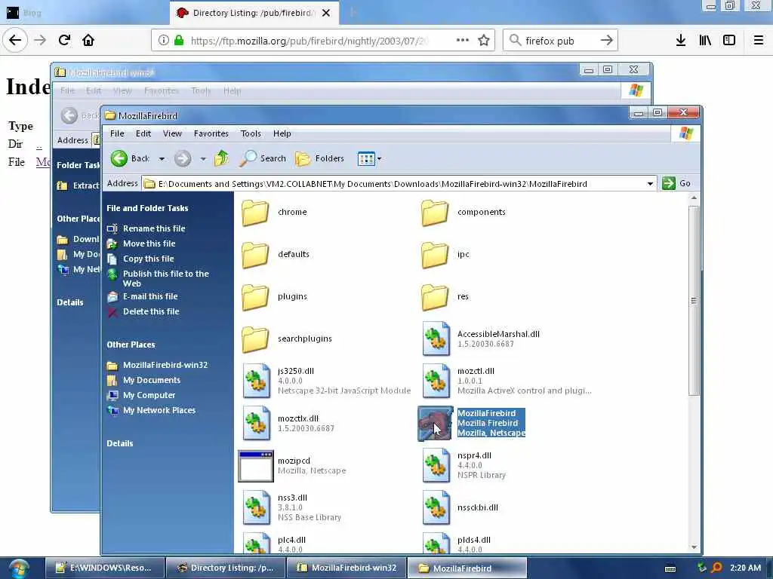Viewport: 773px width, 579px height.
Task: Click the Firefox search box
Action: pyautogui.click(x=560, y=41)
